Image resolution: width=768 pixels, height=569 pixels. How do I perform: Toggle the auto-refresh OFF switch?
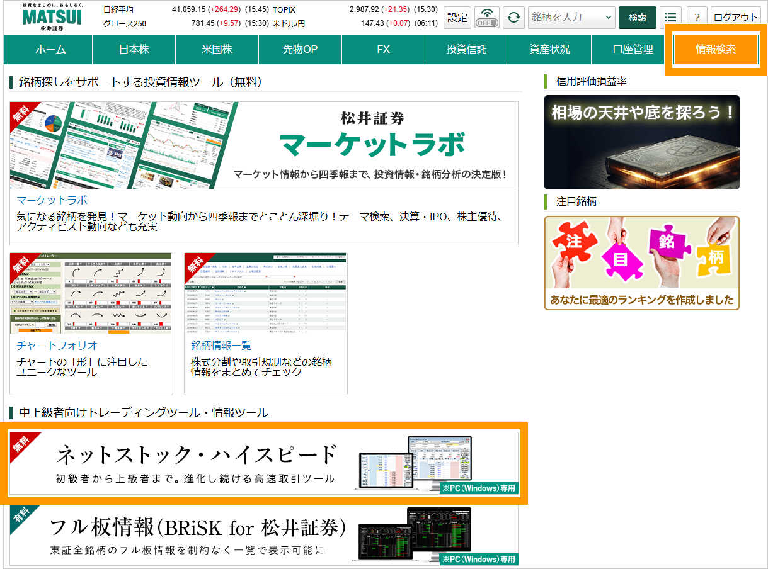tap(487, 18)
